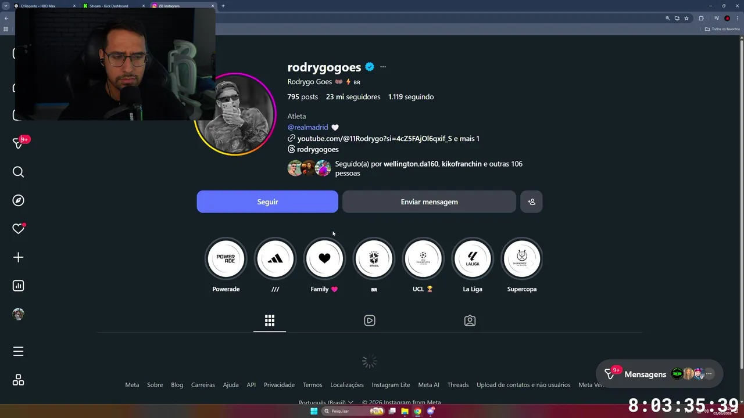This screenshot has width=744, height=418.
Task: Switch to the O Regente HBO Max tab
Action: point(44,6)
